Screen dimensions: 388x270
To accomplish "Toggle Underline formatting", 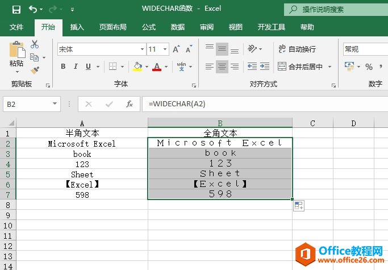I will tap(88, 67).
